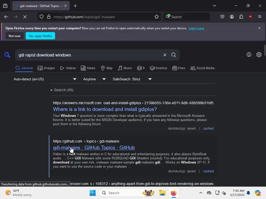Open options dots beside gdiplus result engines
The width and height of the screenshot is (266, 199).
click(199, 129)
